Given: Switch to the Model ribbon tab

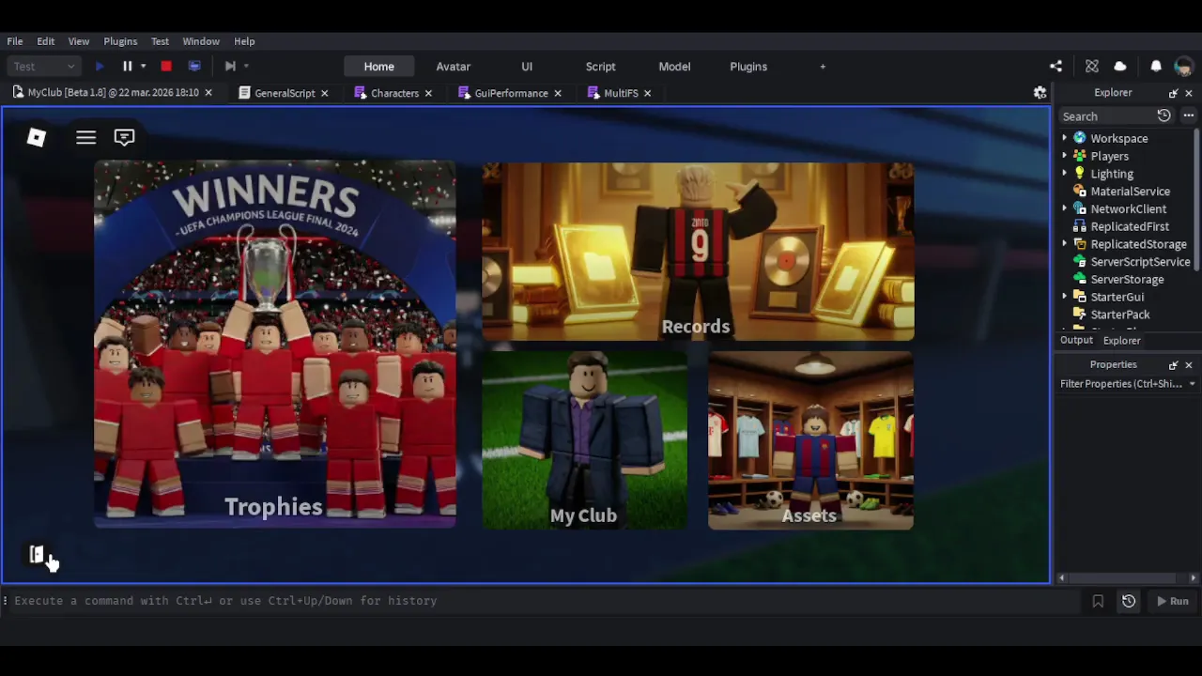Looking at the screenshot, I should click(x=674, y=67).
